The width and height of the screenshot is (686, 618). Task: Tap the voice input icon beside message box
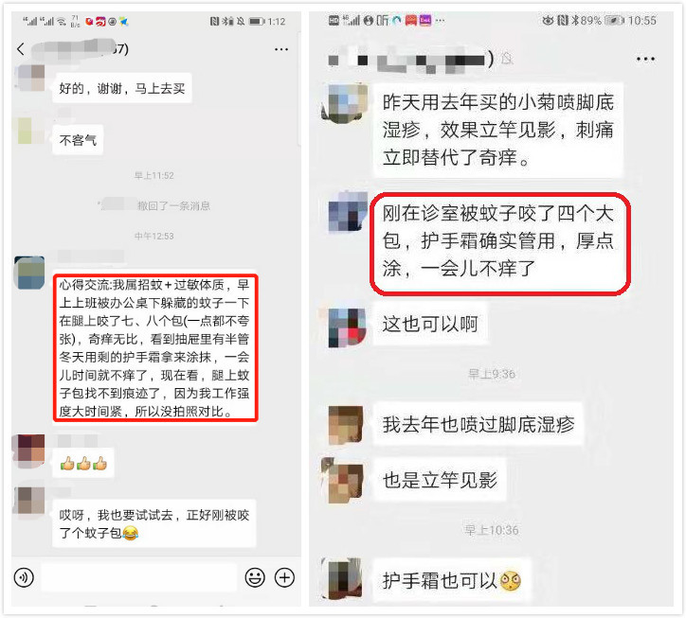(x=24, y=577)
